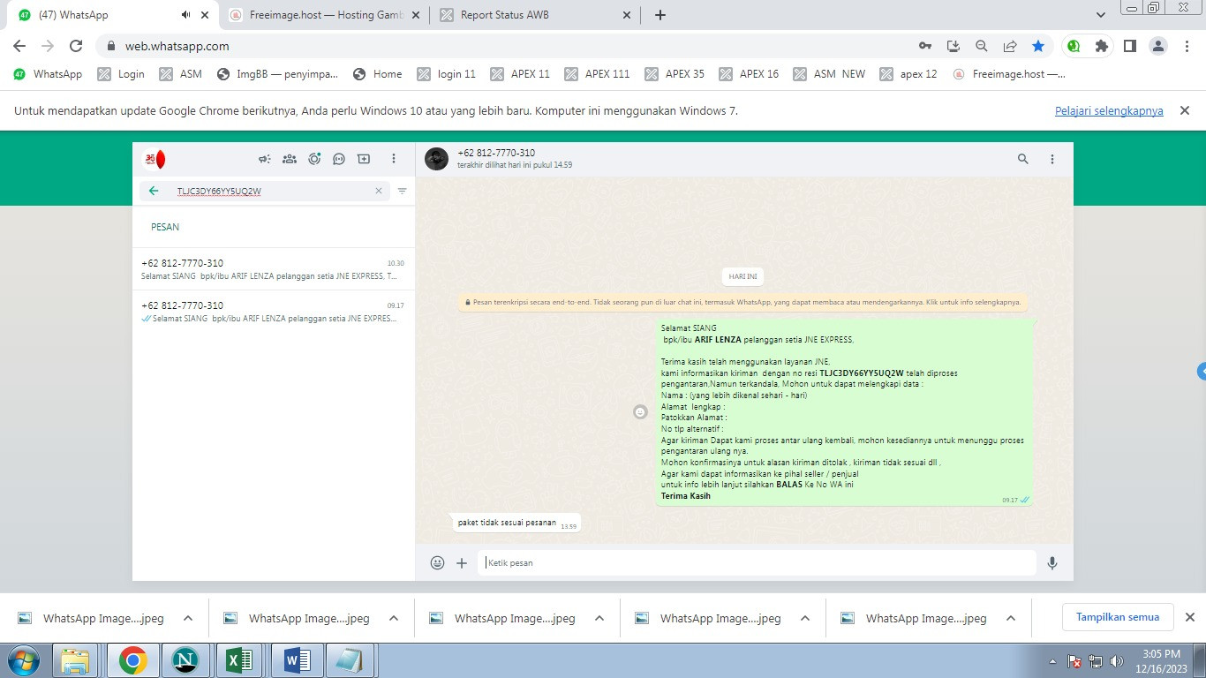Image resolution: width=1206 pixels, height=678 pixels.
Task: Open the ASM bookmark
Action: (x=181, y=74)
